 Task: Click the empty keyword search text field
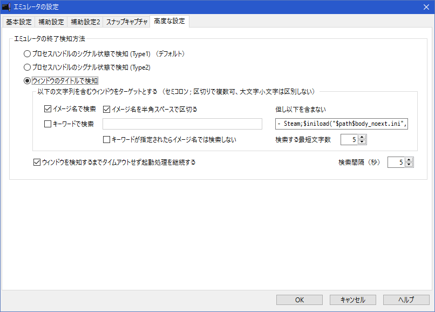point(182,124)
